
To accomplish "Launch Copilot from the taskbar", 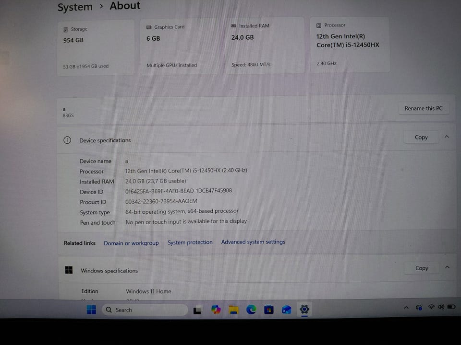I will [x=216, y=310].
